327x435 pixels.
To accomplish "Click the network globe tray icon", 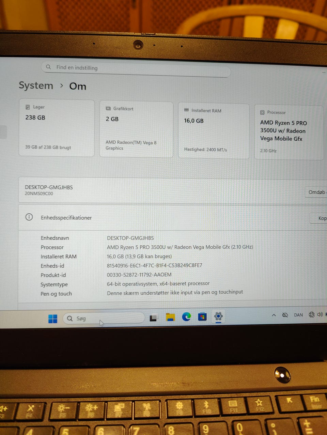I will click(x=311, y=314).
